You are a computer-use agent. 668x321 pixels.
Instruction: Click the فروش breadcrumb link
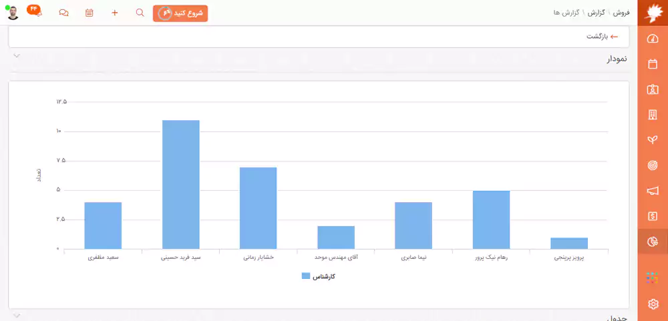point(621,13)
